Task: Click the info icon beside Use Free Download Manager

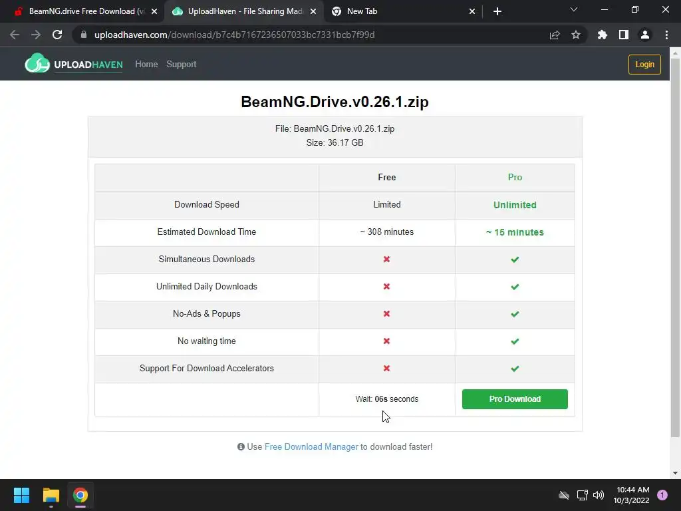Action: click(x=241, y=446)
